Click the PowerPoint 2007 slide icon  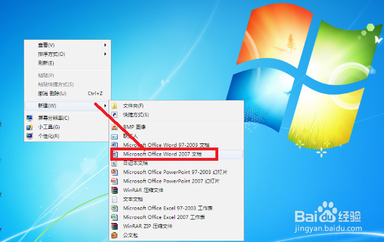(114, 181)
